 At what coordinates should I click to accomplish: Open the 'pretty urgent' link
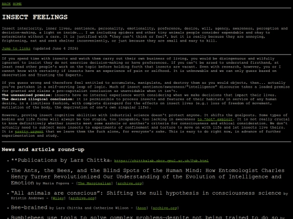point(29,131)
